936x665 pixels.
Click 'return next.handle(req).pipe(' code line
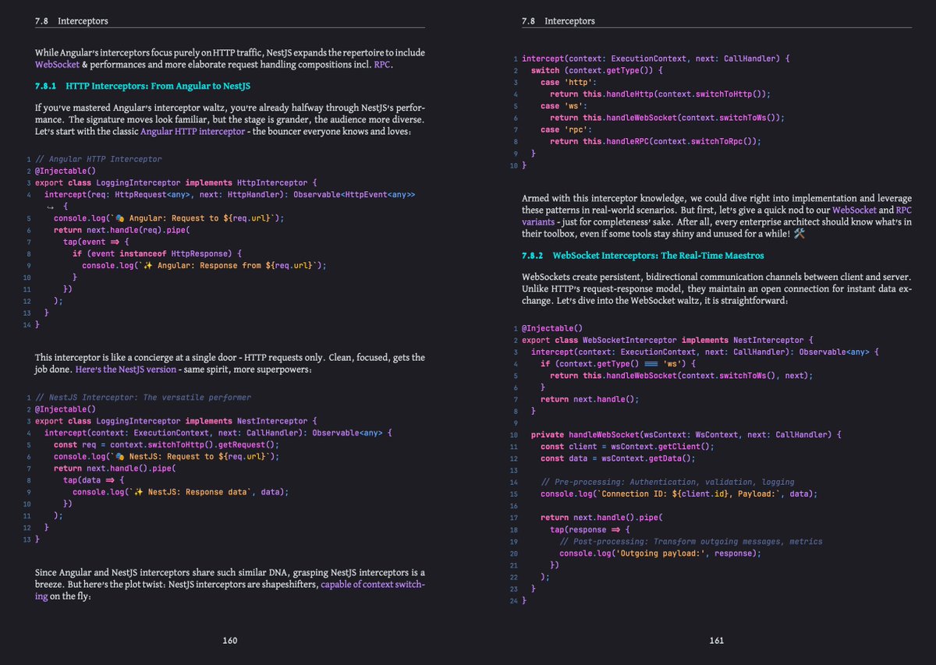tap(122, 230)
